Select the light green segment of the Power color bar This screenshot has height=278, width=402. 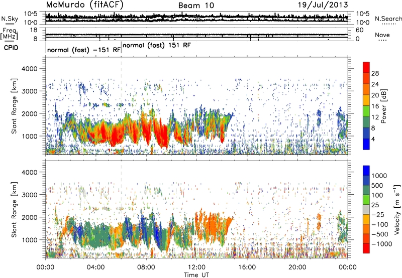[366, 111]
